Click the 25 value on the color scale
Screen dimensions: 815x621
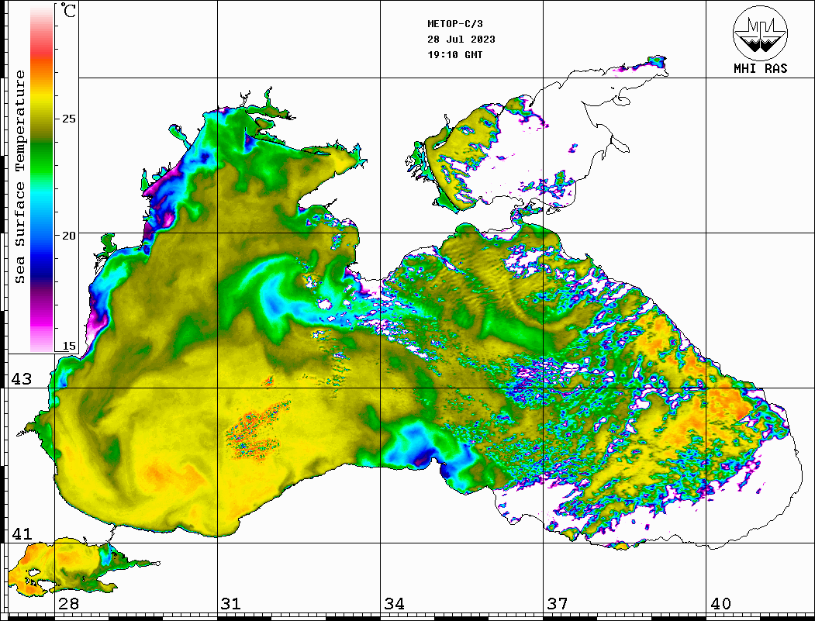pos(68,119)
